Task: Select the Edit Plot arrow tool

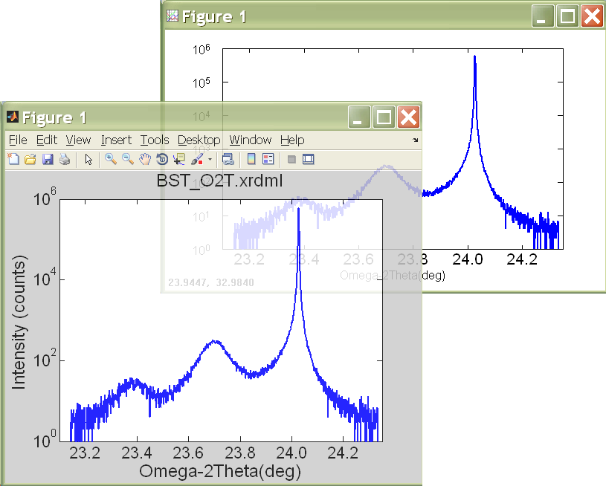Action: pos(88,159)
